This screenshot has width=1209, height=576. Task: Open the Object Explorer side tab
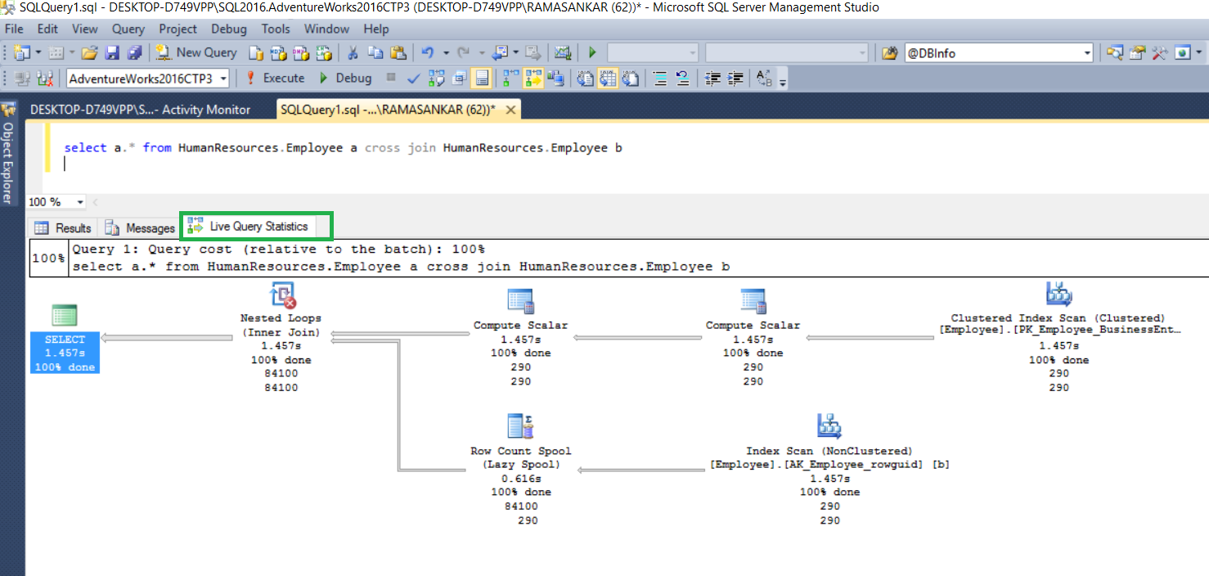click(x=7, y=153)
